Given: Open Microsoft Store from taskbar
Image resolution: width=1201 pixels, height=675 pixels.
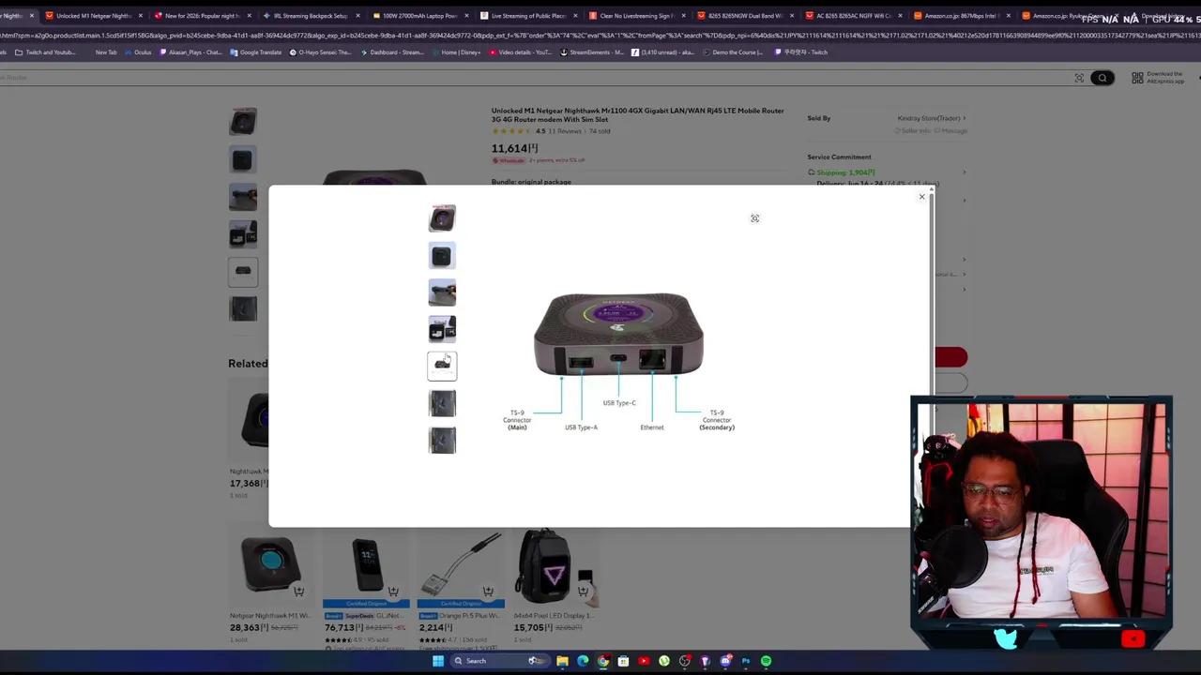Looking at the screenshot, I should pos(623,661).
